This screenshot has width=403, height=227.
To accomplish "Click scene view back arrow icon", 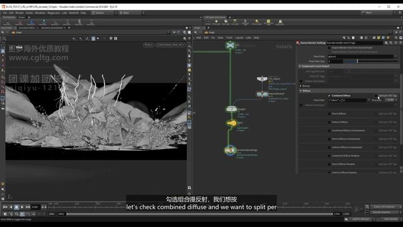I will point(3,32).
